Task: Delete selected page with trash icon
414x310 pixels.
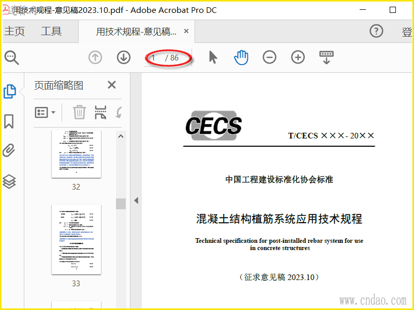Action: point(79,112)
